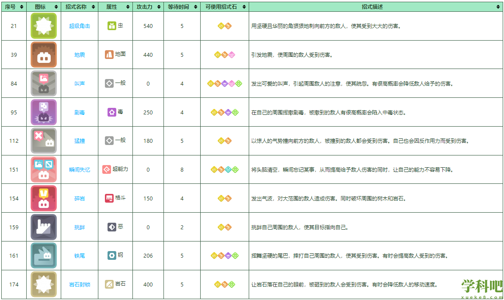Click the 剧毒 move icon
504x300 pixels.
point(44,112)
